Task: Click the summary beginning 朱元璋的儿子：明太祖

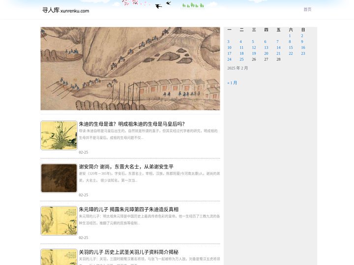Action: point(149,220)
